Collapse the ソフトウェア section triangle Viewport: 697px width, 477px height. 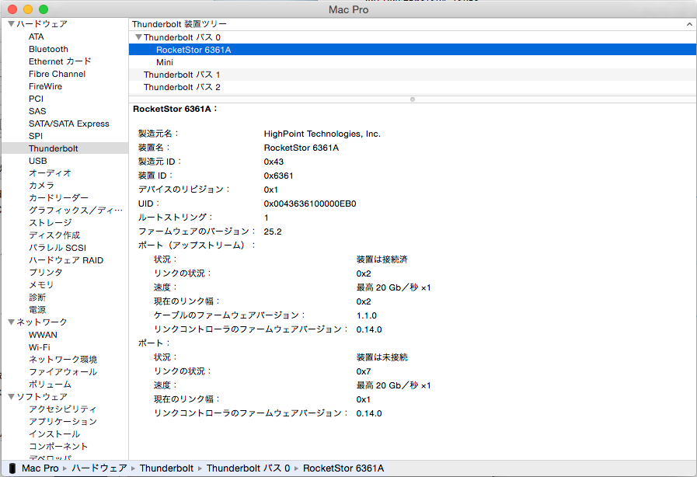click(11, 396)
